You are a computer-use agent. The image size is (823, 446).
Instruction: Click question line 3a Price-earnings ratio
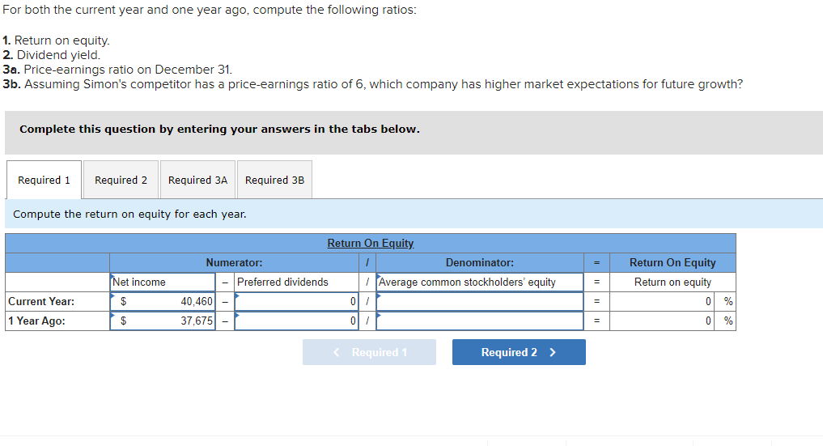click(x=117, y=70)
